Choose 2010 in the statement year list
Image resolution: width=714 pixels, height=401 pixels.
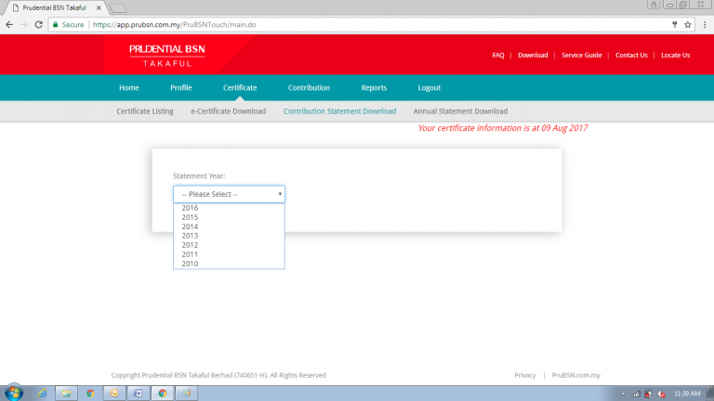coord(191,264)
